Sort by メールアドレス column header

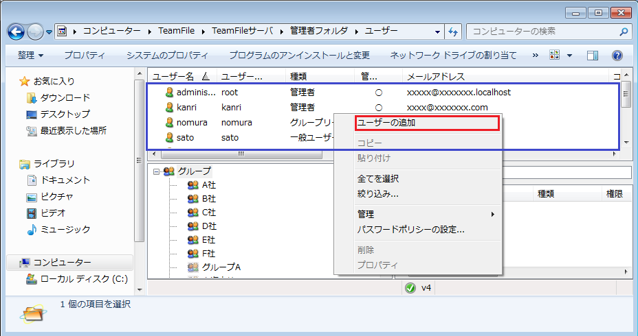point(436,76)
